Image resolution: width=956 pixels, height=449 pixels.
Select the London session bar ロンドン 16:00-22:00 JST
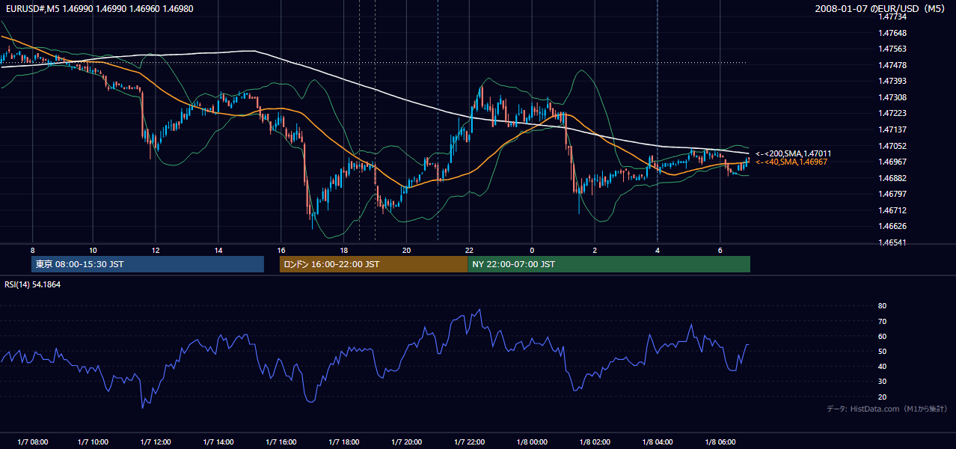373,264
